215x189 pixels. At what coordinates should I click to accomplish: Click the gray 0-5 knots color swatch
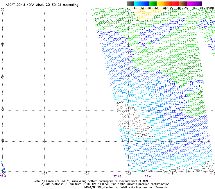pos(130,3)
